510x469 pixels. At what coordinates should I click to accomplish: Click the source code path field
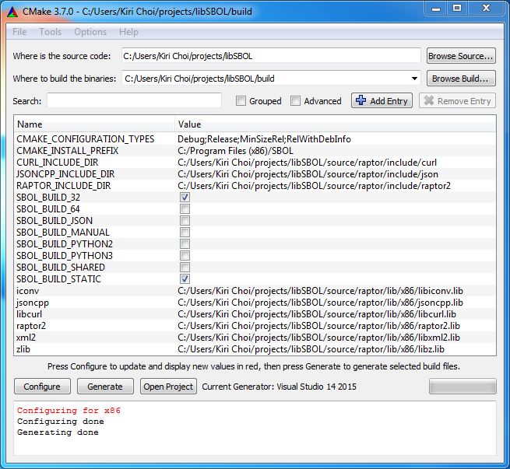(x=271, y=56)
